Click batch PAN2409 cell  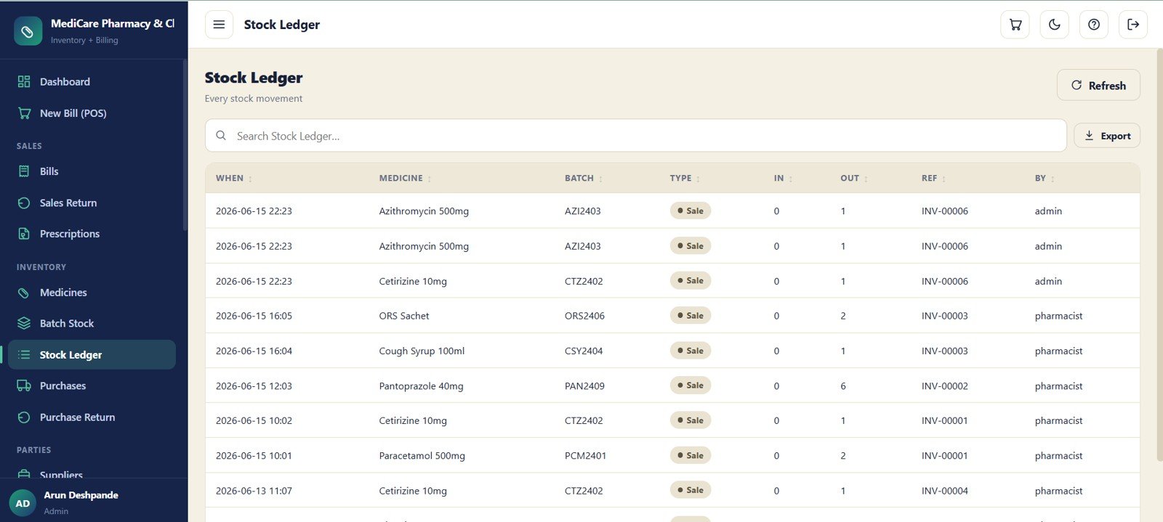(584, 386)
